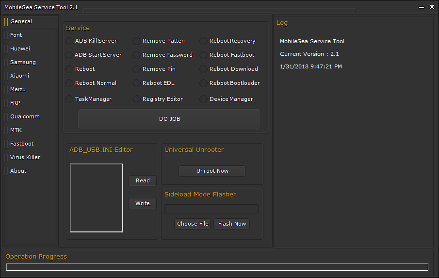This screenshot has height=278, width=439.
Task: Click the log line 'Current Version : 2.1'
Action: [x=309, y=54]
